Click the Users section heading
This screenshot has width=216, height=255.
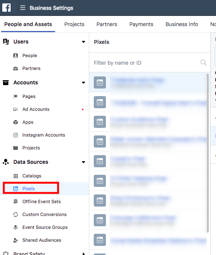[x=21, y=42]
